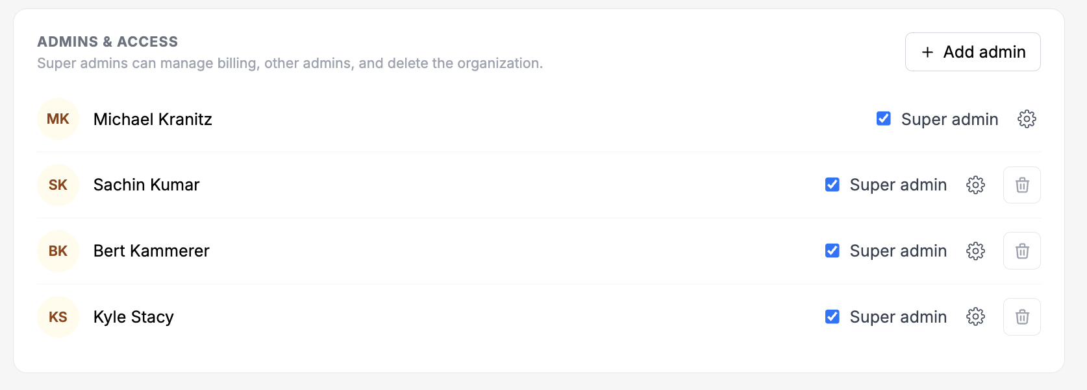Click trash icon next to Kyle Stacy
1087x390 pixels.
pyautogui.click(x=1022, y=317)
